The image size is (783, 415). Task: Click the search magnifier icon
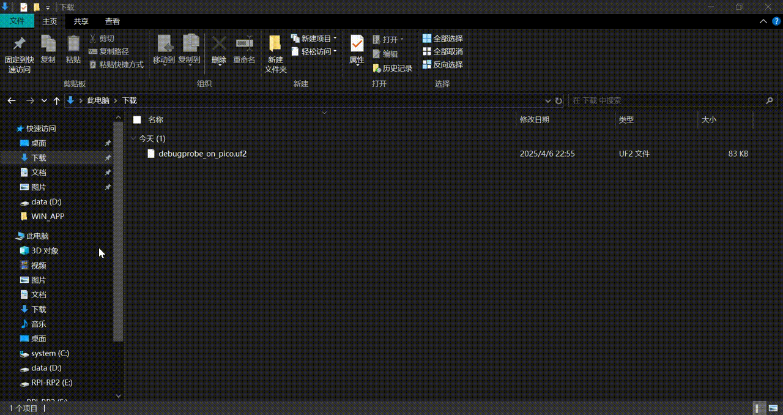click(x=770, y=100)
